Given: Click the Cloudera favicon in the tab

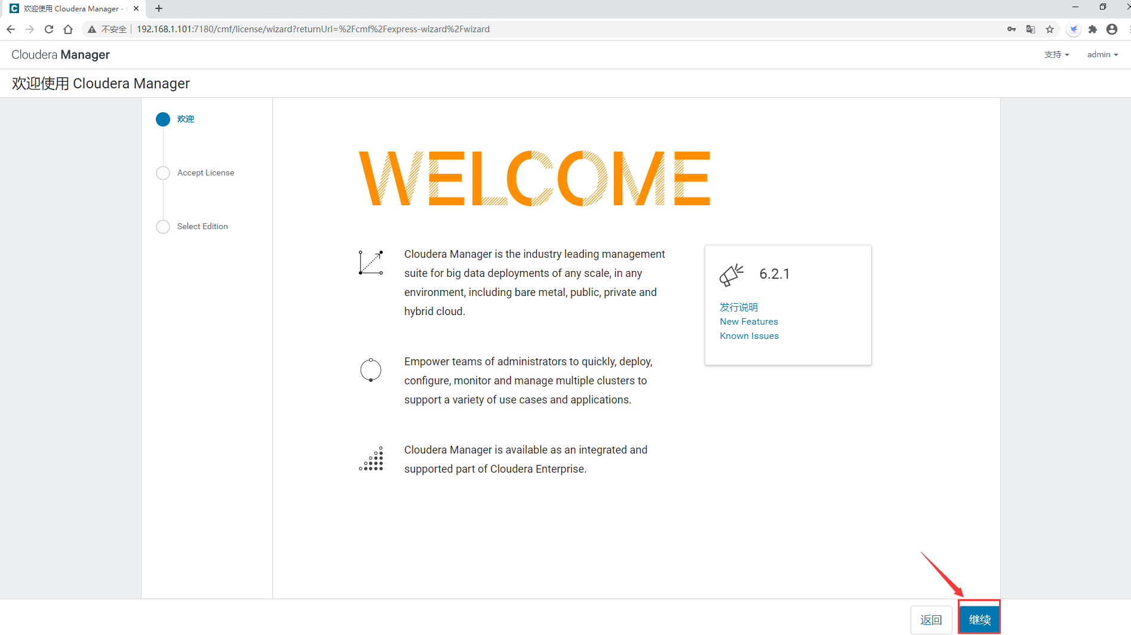Looking at the screenshot, I should coord(14,8).
